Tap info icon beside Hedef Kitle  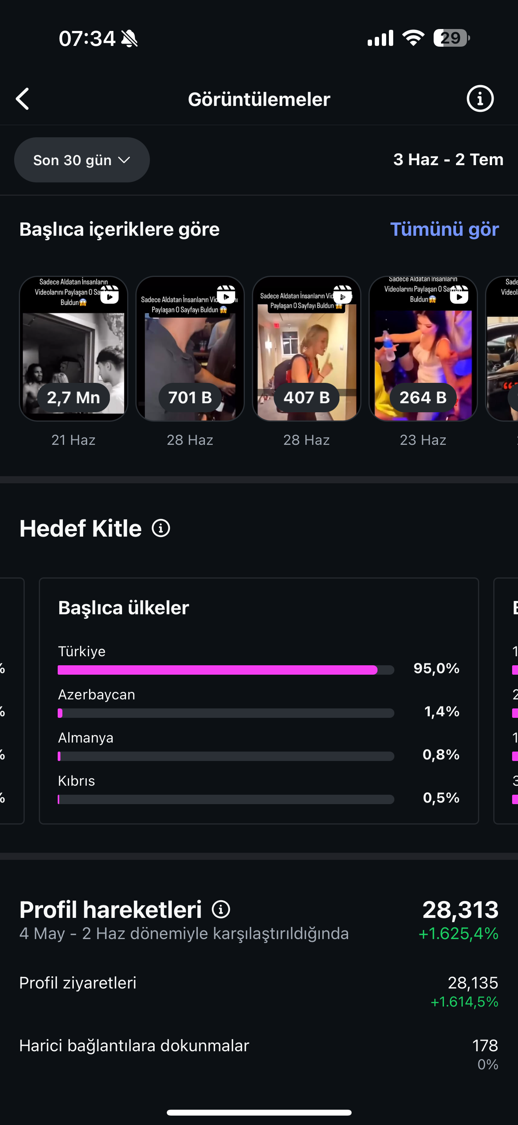click(x=161, y=528)
